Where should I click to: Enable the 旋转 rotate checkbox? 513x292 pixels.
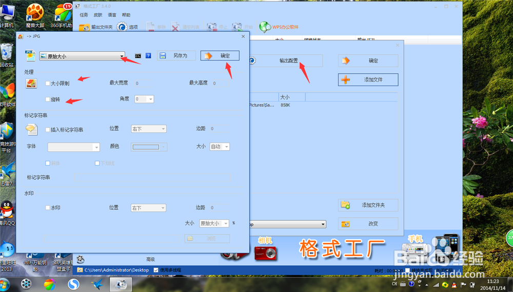48,99
